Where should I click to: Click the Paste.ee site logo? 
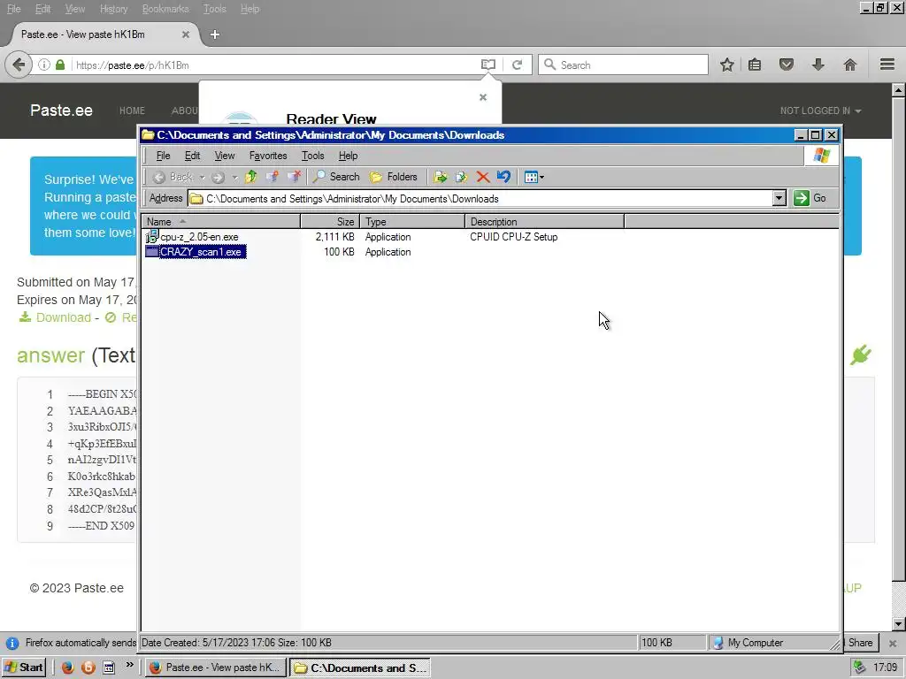(61, 111)
